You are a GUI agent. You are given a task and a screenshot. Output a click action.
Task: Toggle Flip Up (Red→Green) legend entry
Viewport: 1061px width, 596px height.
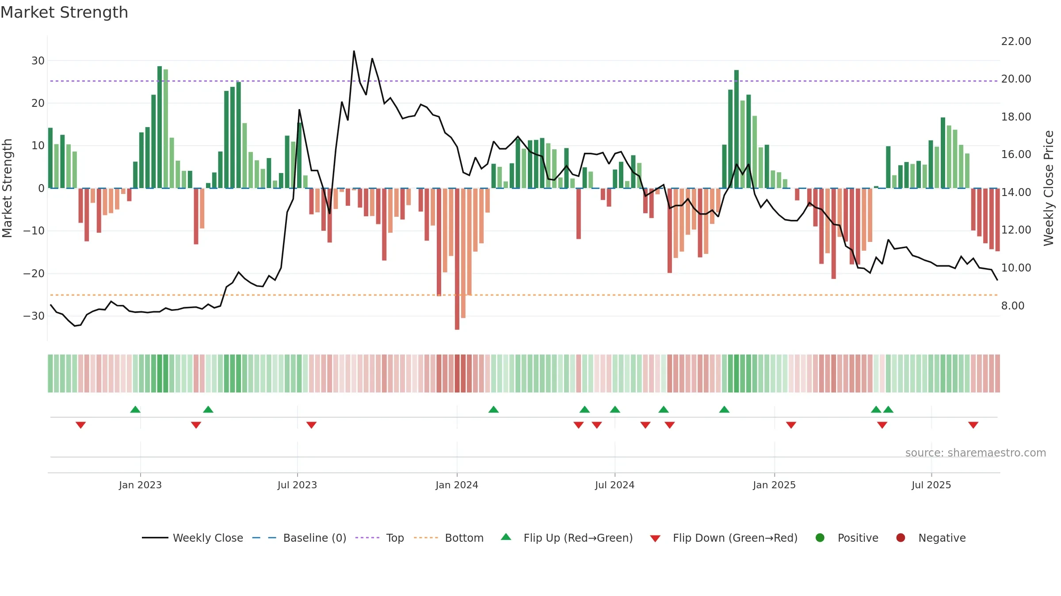(x=567, y=538)
